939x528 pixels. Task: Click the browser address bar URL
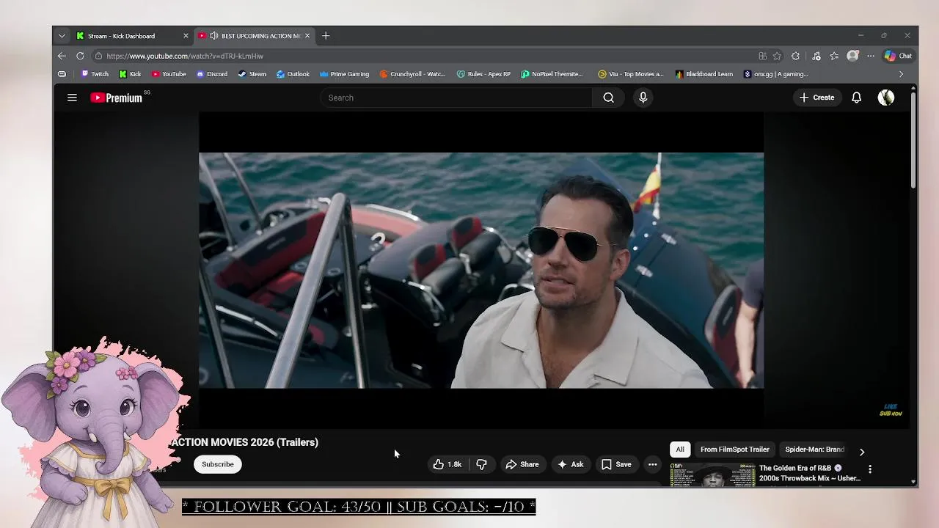coord(185,56)
